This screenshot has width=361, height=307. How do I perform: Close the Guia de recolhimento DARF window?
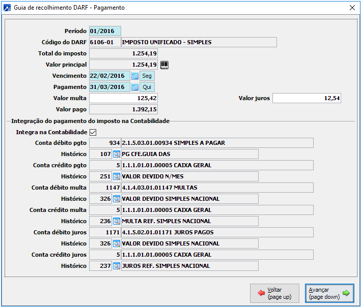pos(352,8)
